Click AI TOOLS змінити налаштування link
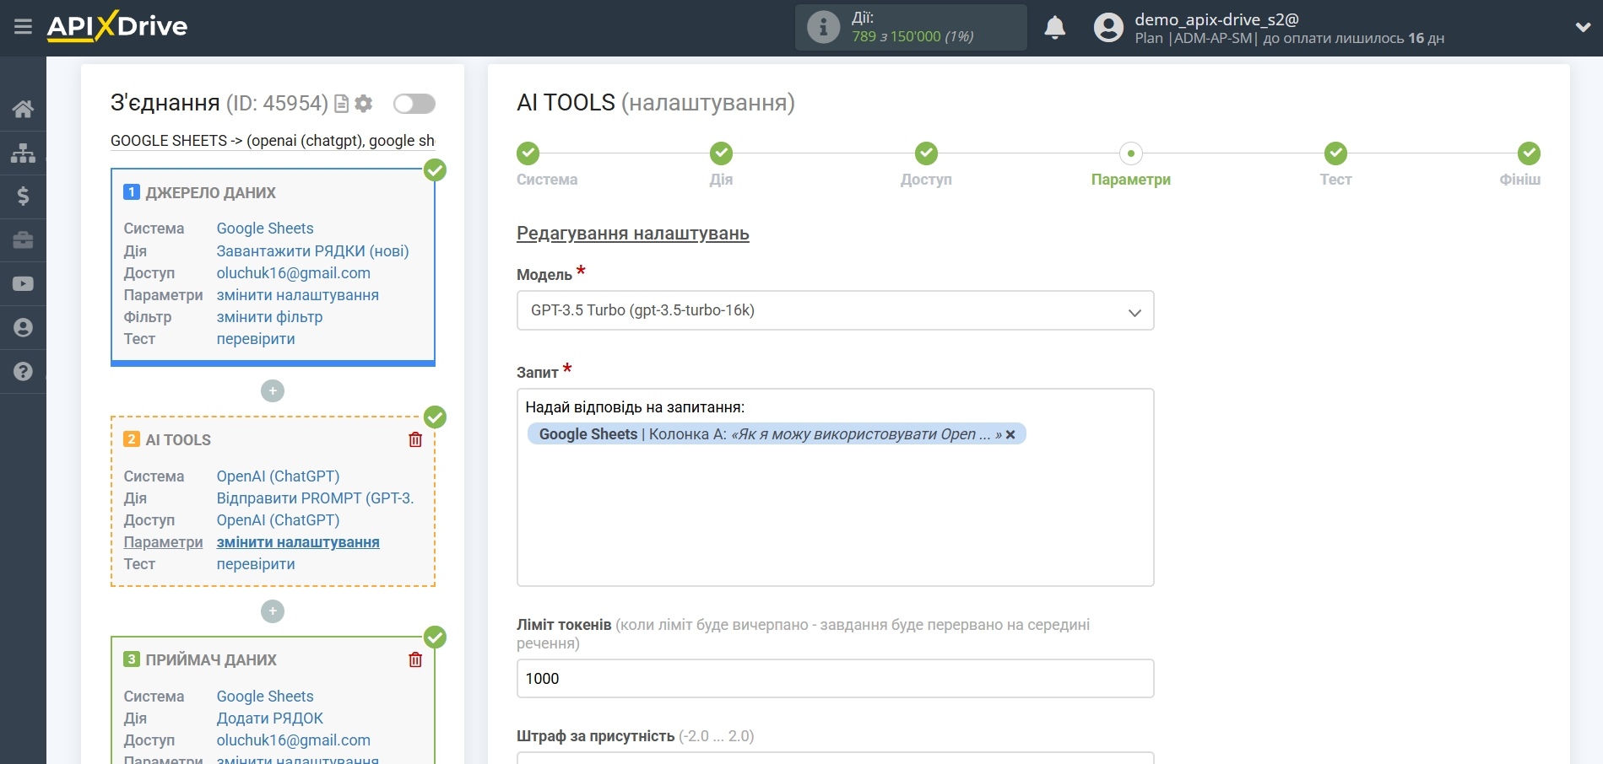 298,542
